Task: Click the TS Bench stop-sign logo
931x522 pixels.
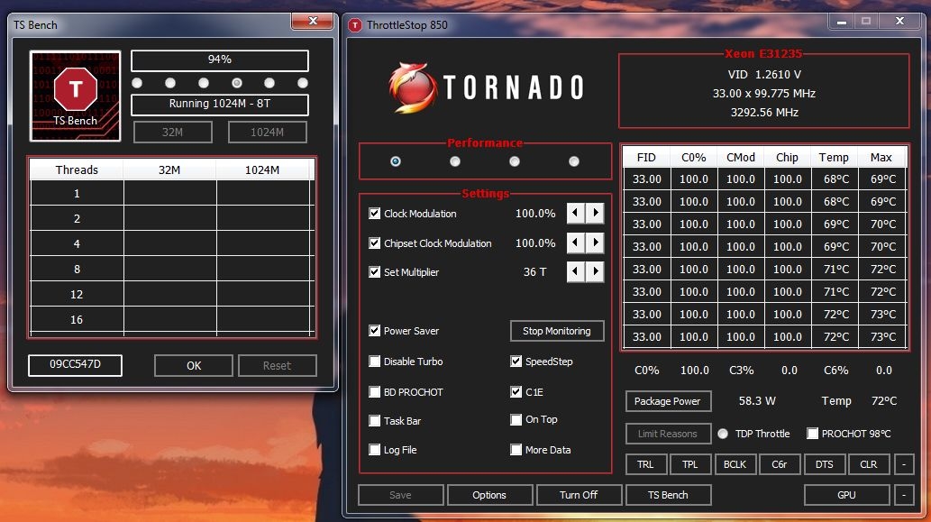Action: coord(76,96)
